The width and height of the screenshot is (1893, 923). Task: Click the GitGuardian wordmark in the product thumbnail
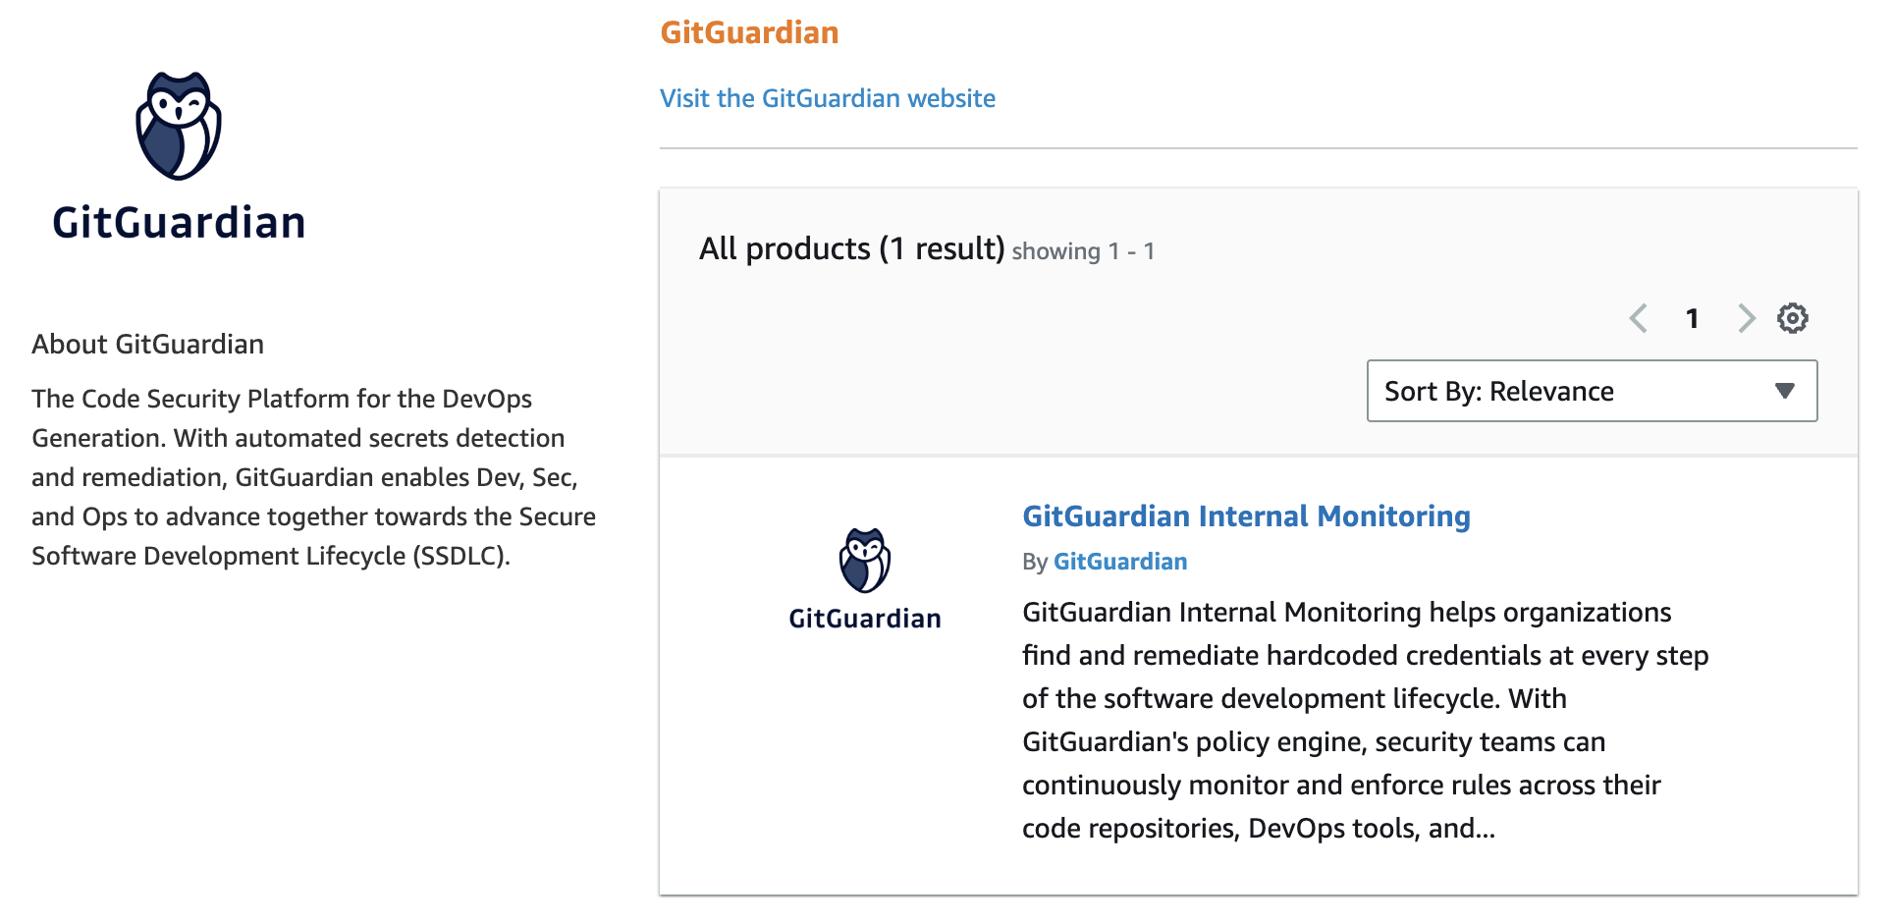(864, 619)
